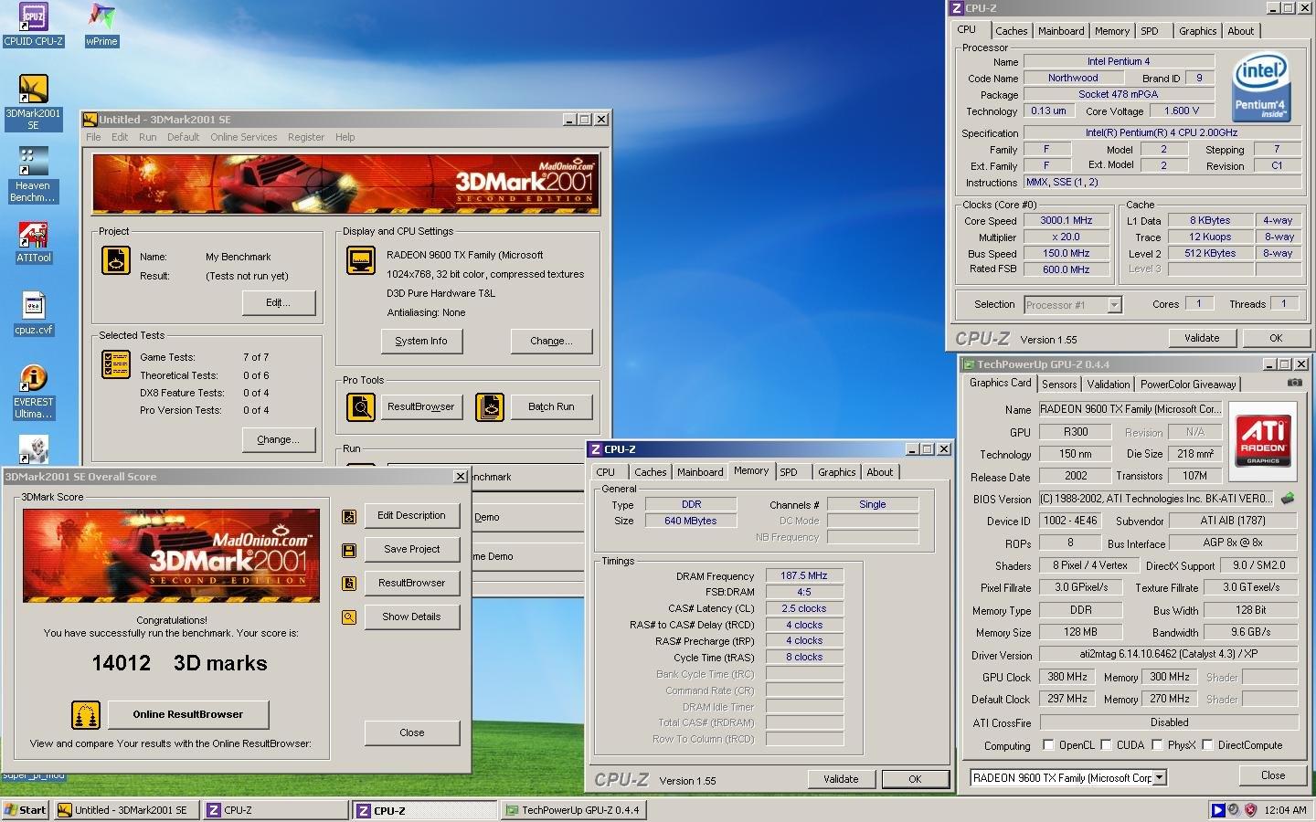1316x822 pixels.
Task: Click the ResultBrowser icon in score dialog
Action: click(x=348, y=583)
